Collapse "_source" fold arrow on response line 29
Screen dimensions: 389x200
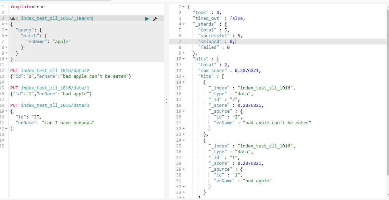(184, 169)
